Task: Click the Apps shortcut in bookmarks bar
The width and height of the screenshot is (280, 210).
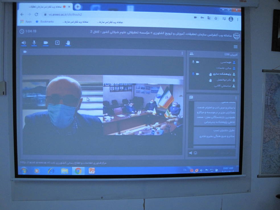Action: [26, 22]
